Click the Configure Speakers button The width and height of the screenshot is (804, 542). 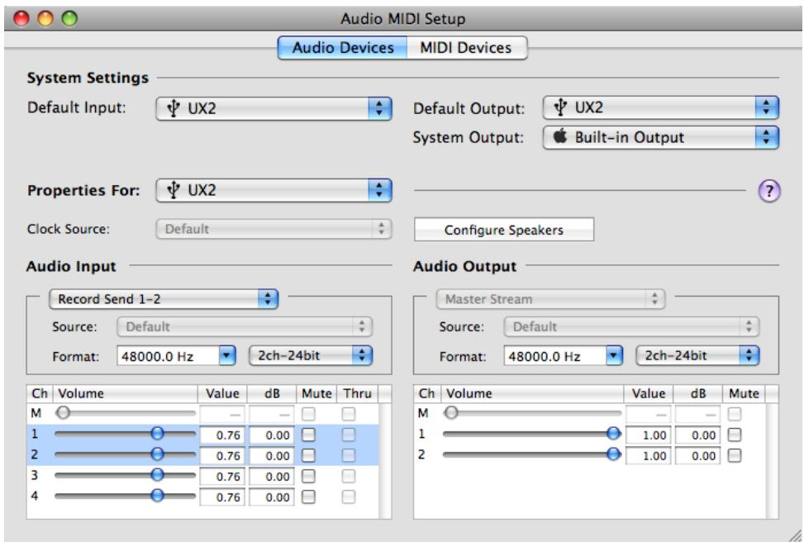pyautogui.click(x=504, y=230)
